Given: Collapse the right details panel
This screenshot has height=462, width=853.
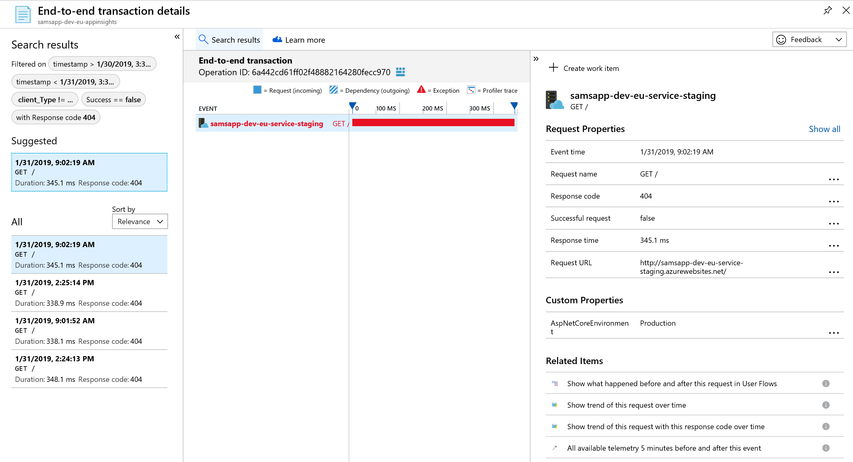Looking at the screenshot, I should [536, 59].
